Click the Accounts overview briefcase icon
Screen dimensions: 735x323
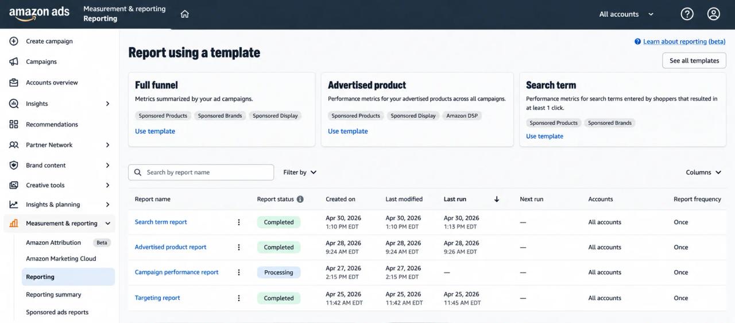(x=14, y=83)
